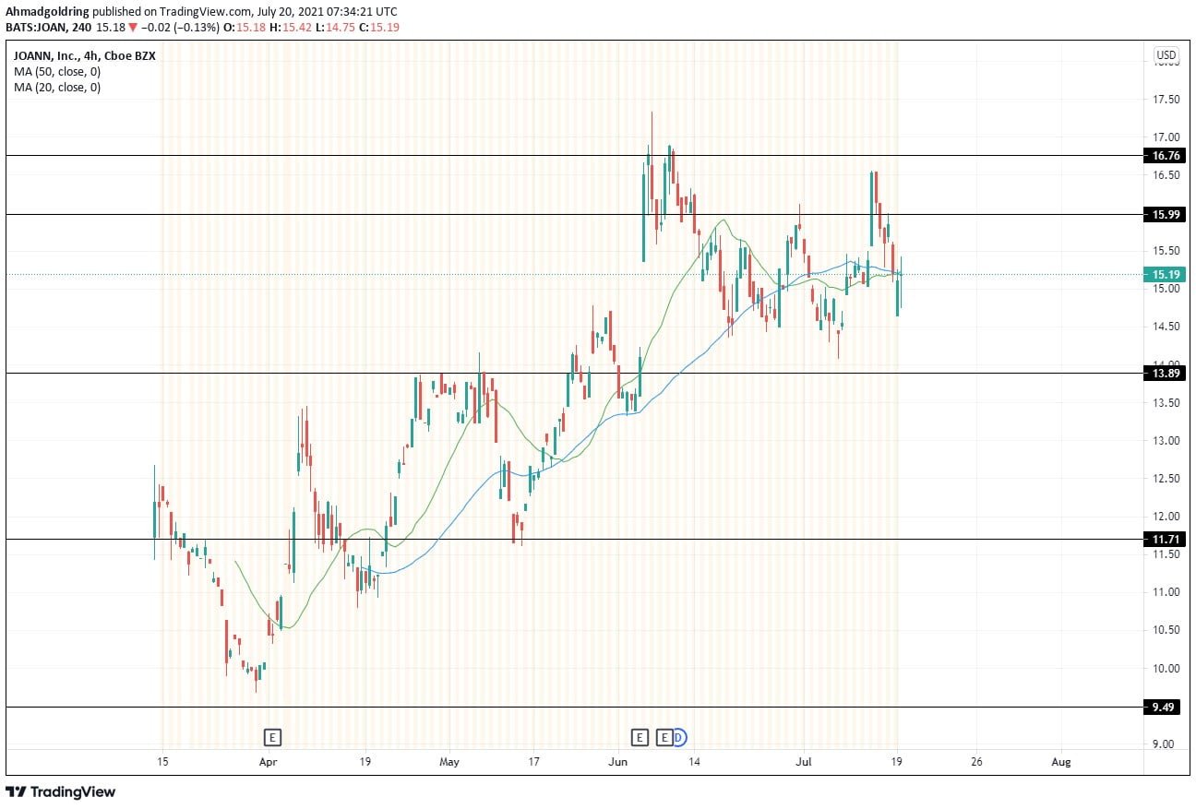This screenshot has height=809, width=1196.
Task: Click the 12.00 price axis value
Action: pyautogui.click(x=1166, y=517)
